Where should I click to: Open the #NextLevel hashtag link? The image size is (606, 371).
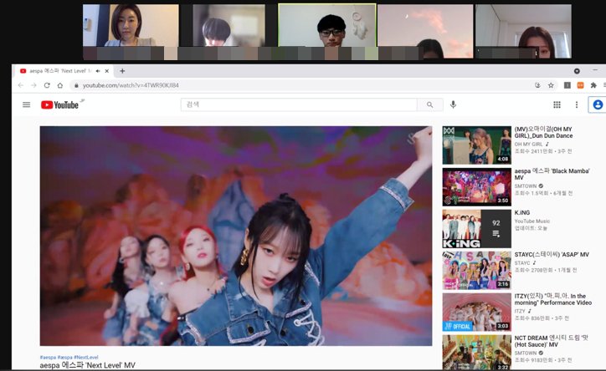[x=86, y=358]
